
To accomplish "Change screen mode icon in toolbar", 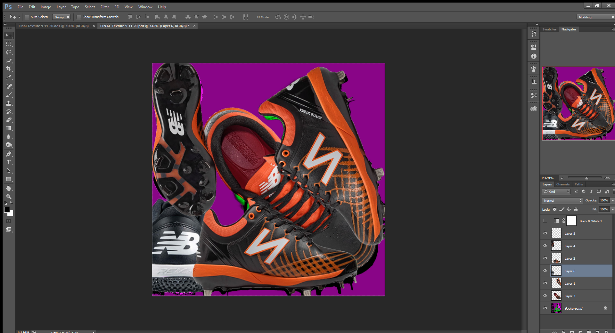I will tap(9, 230).
